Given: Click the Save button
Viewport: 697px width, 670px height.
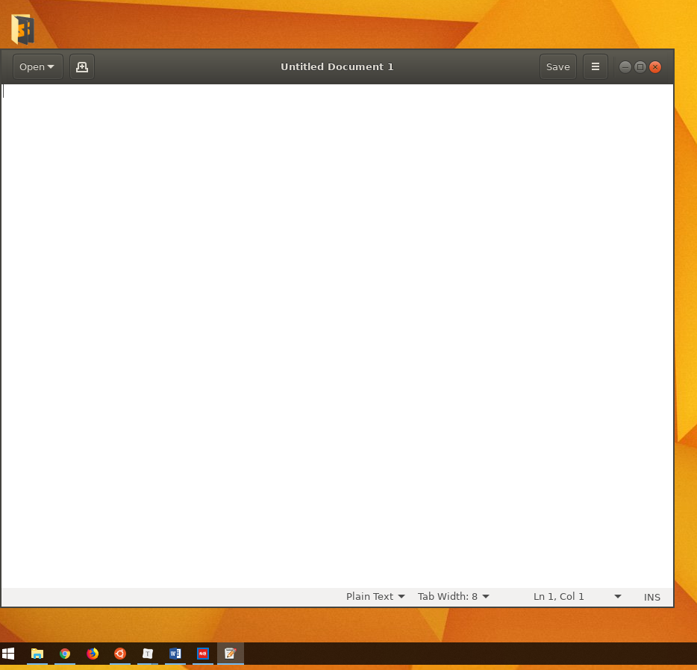Looking at the screenshot, I should click(557, 67).
